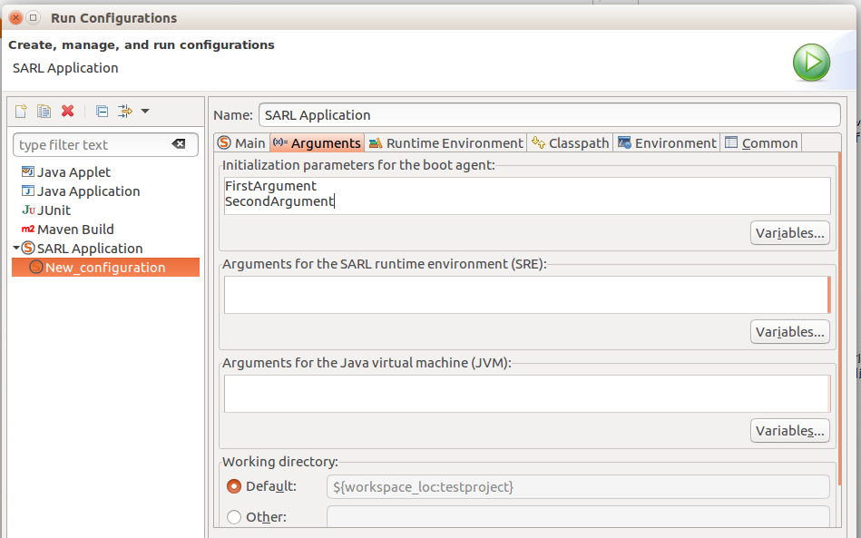This screenshot has width=861, height=538.
Task: Open the Common tab
Action: pyautogui.click(x=761, y=143)
